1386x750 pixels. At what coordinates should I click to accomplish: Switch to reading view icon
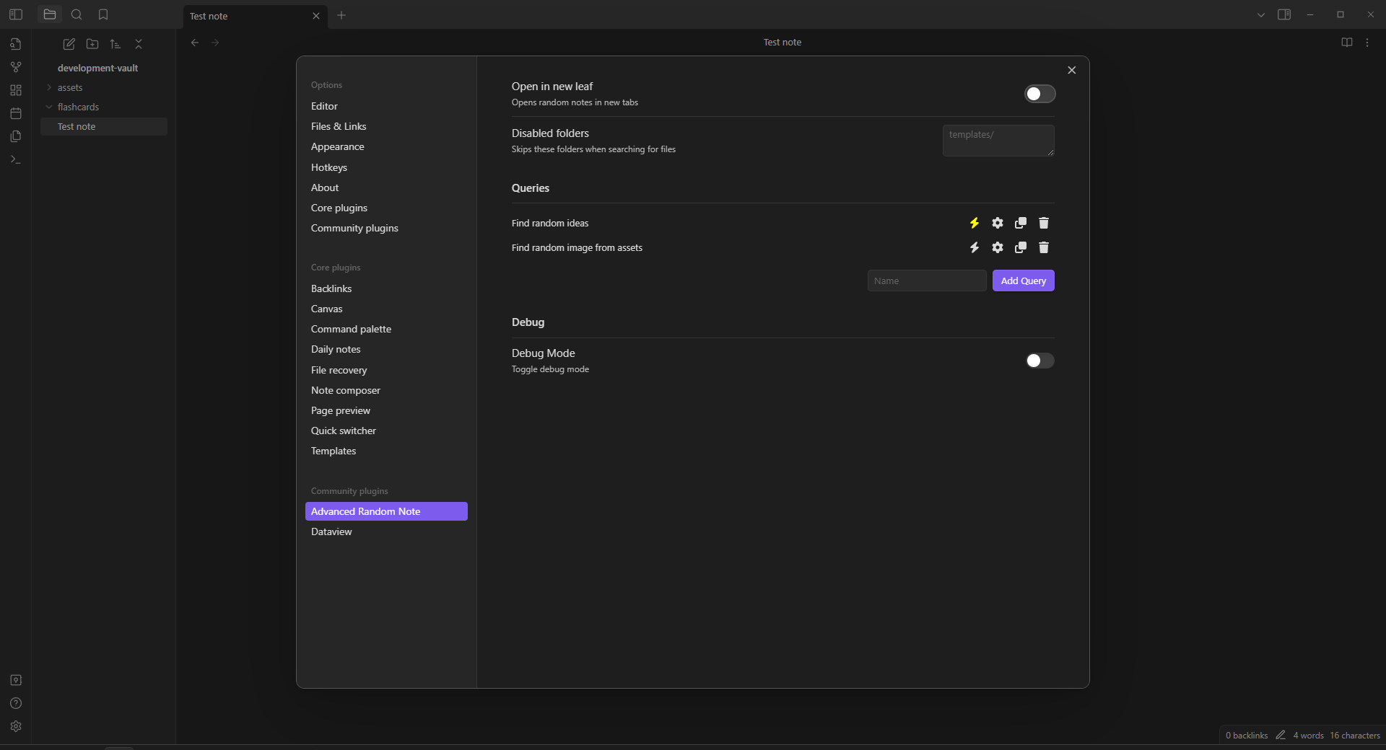[x=1347, y=43]
